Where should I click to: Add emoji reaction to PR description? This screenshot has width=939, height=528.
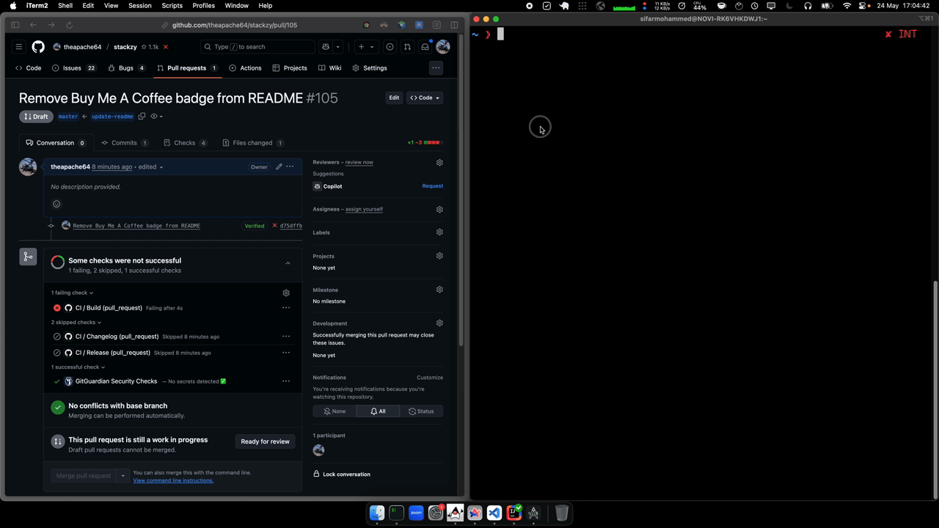56,204
